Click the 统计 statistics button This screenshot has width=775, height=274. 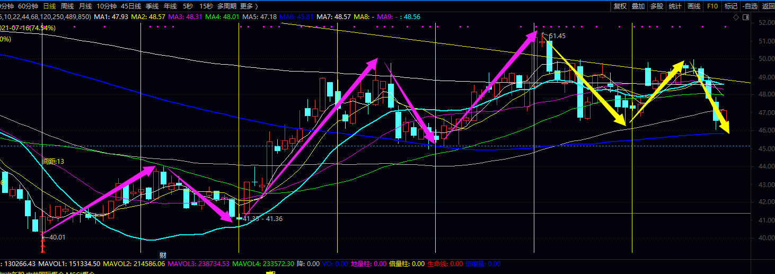click(x=675, y=6)
